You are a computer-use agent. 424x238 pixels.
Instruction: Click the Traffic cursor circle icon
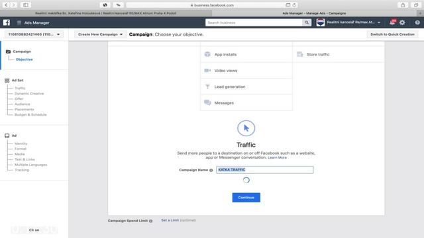[246, 128]
